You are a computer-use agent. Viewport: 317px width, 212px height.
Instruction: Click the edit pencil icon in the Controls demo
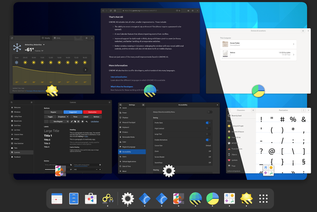point(72,121)
